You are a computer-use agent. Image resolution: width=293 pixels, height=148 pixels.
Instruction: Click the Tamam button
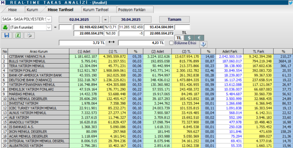174,19
